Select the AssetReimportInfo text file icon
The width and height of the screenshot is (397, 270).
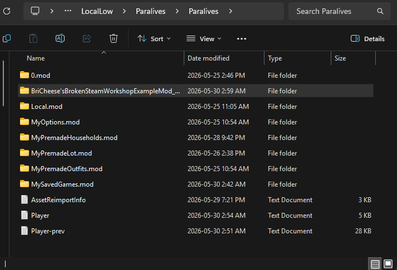pos(24,199)
